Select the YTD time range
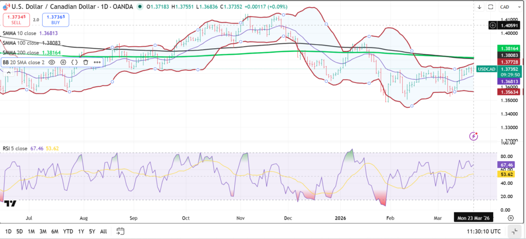The height and width of the screenshot is (239, 526). click(68, 231)
